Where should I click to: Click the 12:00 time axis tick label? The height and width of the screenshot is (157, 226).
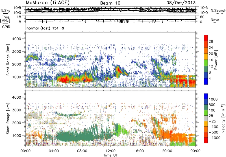click(110, 151)
